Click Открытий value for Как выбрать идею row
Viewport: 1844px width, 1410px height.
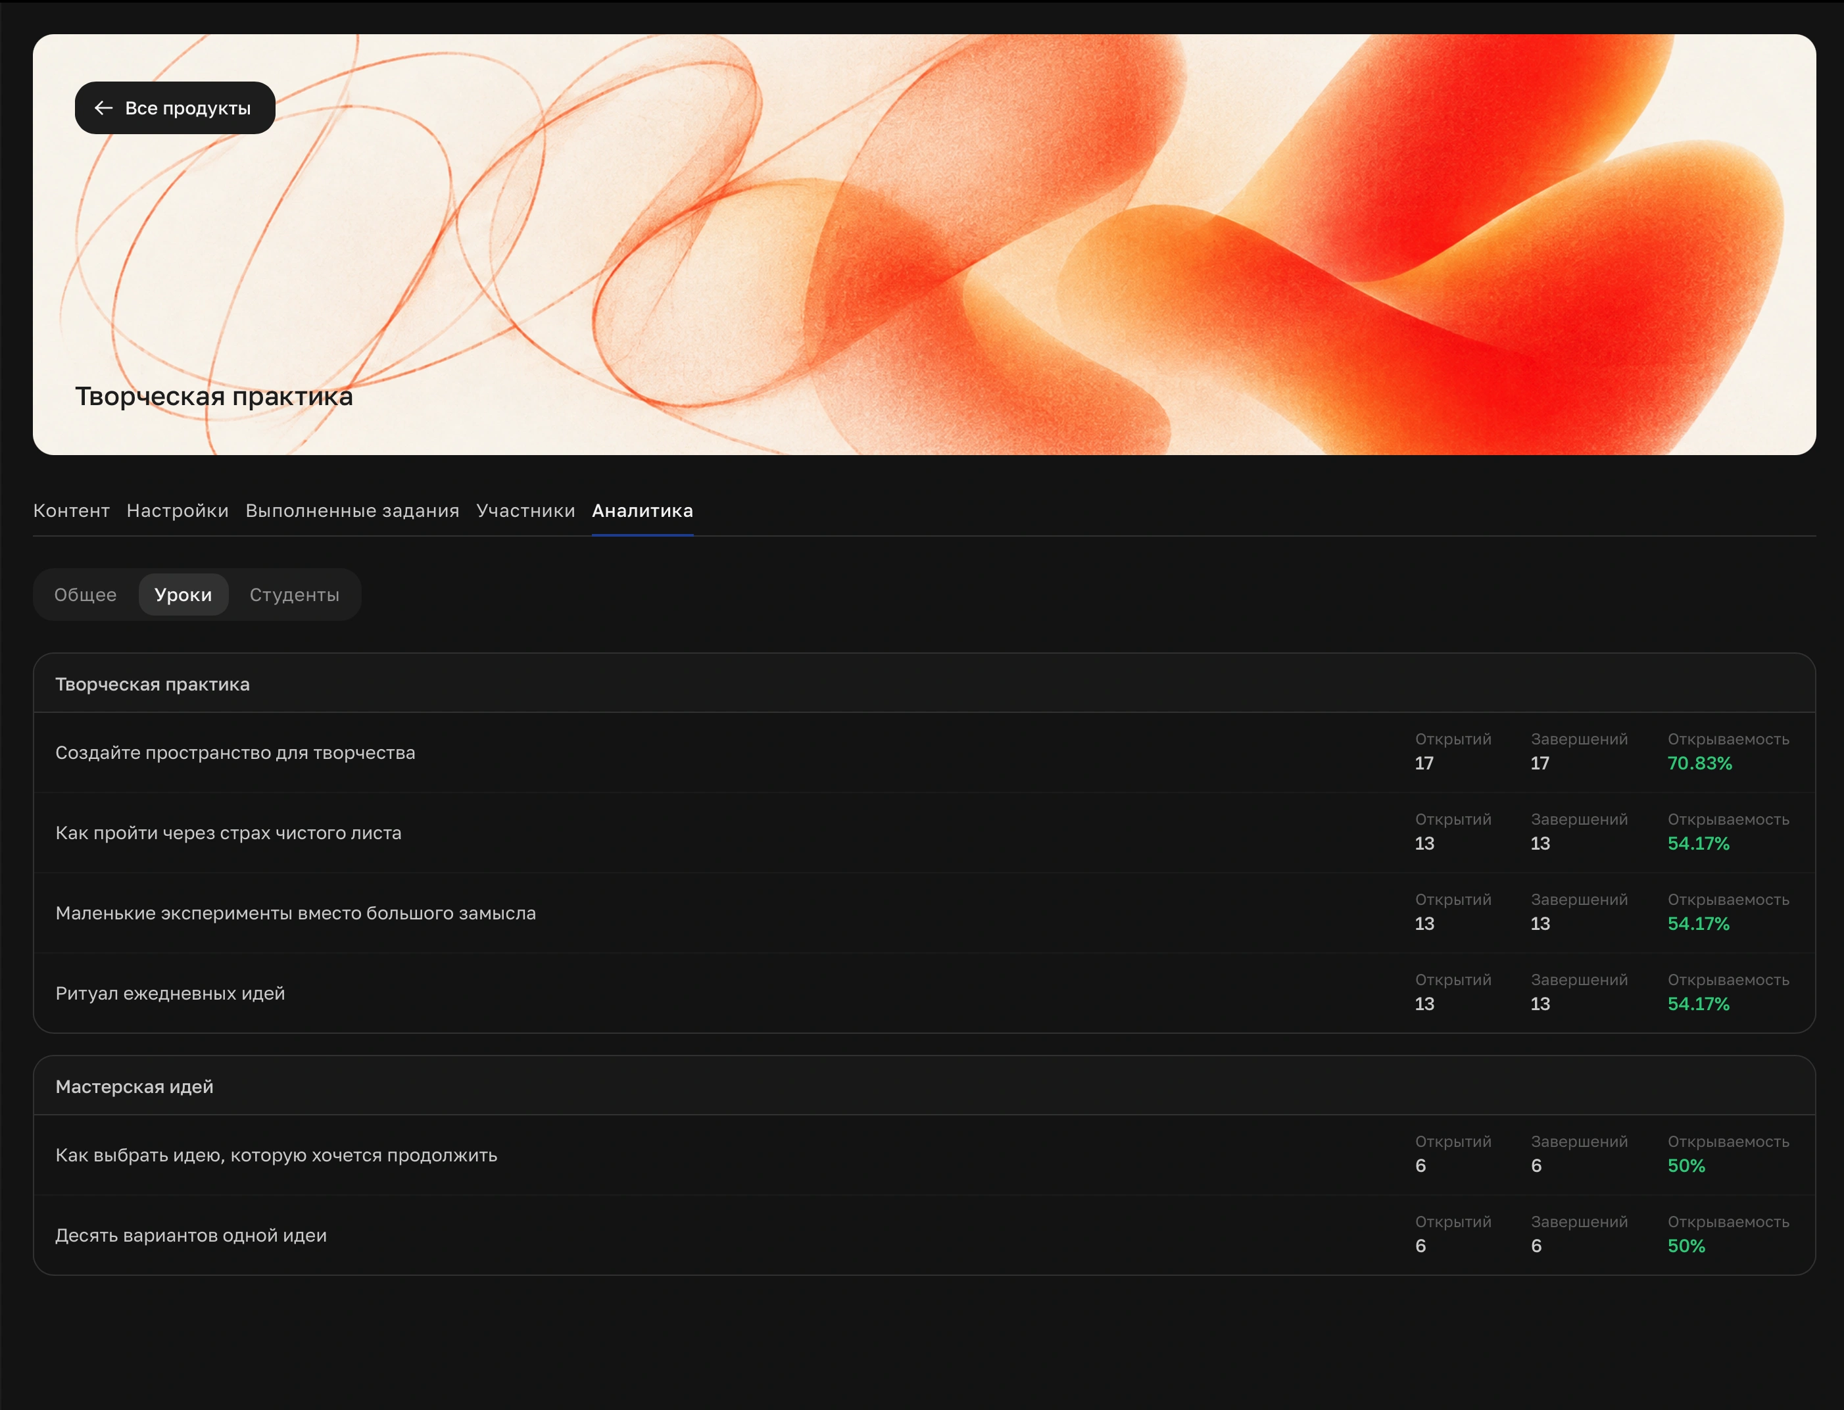1420,1166
